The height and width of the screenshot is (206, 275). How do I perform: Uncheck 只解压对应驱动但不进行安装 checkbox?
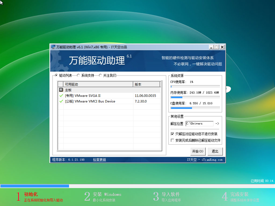click(x=172, y=134)
